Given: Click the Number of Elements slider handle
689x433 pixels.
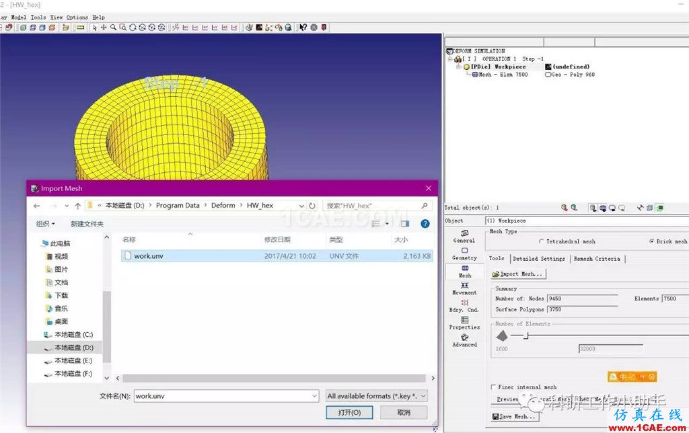Looking at the screenshot, I should [527, 336].
